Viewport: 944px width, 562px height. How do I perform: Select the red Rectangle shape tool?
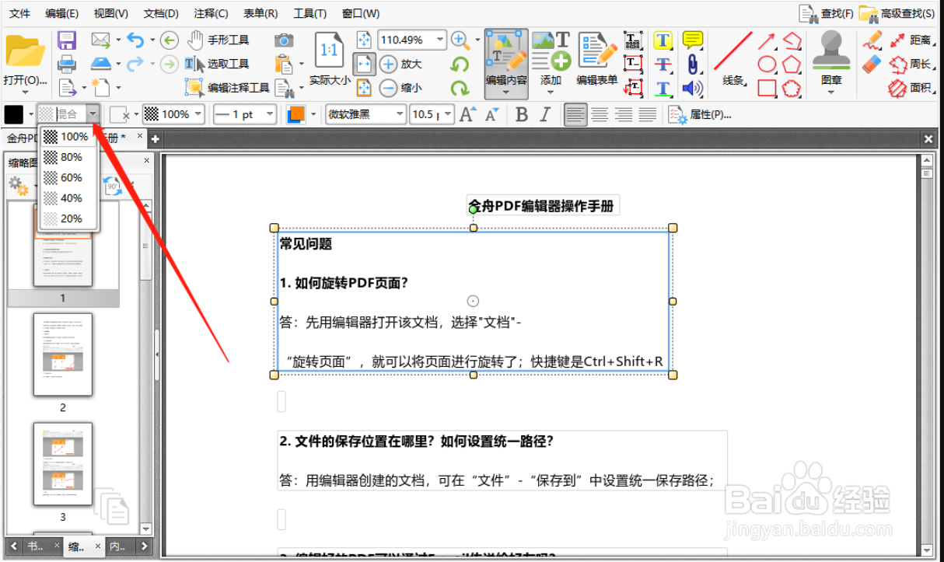coord(767,88)
